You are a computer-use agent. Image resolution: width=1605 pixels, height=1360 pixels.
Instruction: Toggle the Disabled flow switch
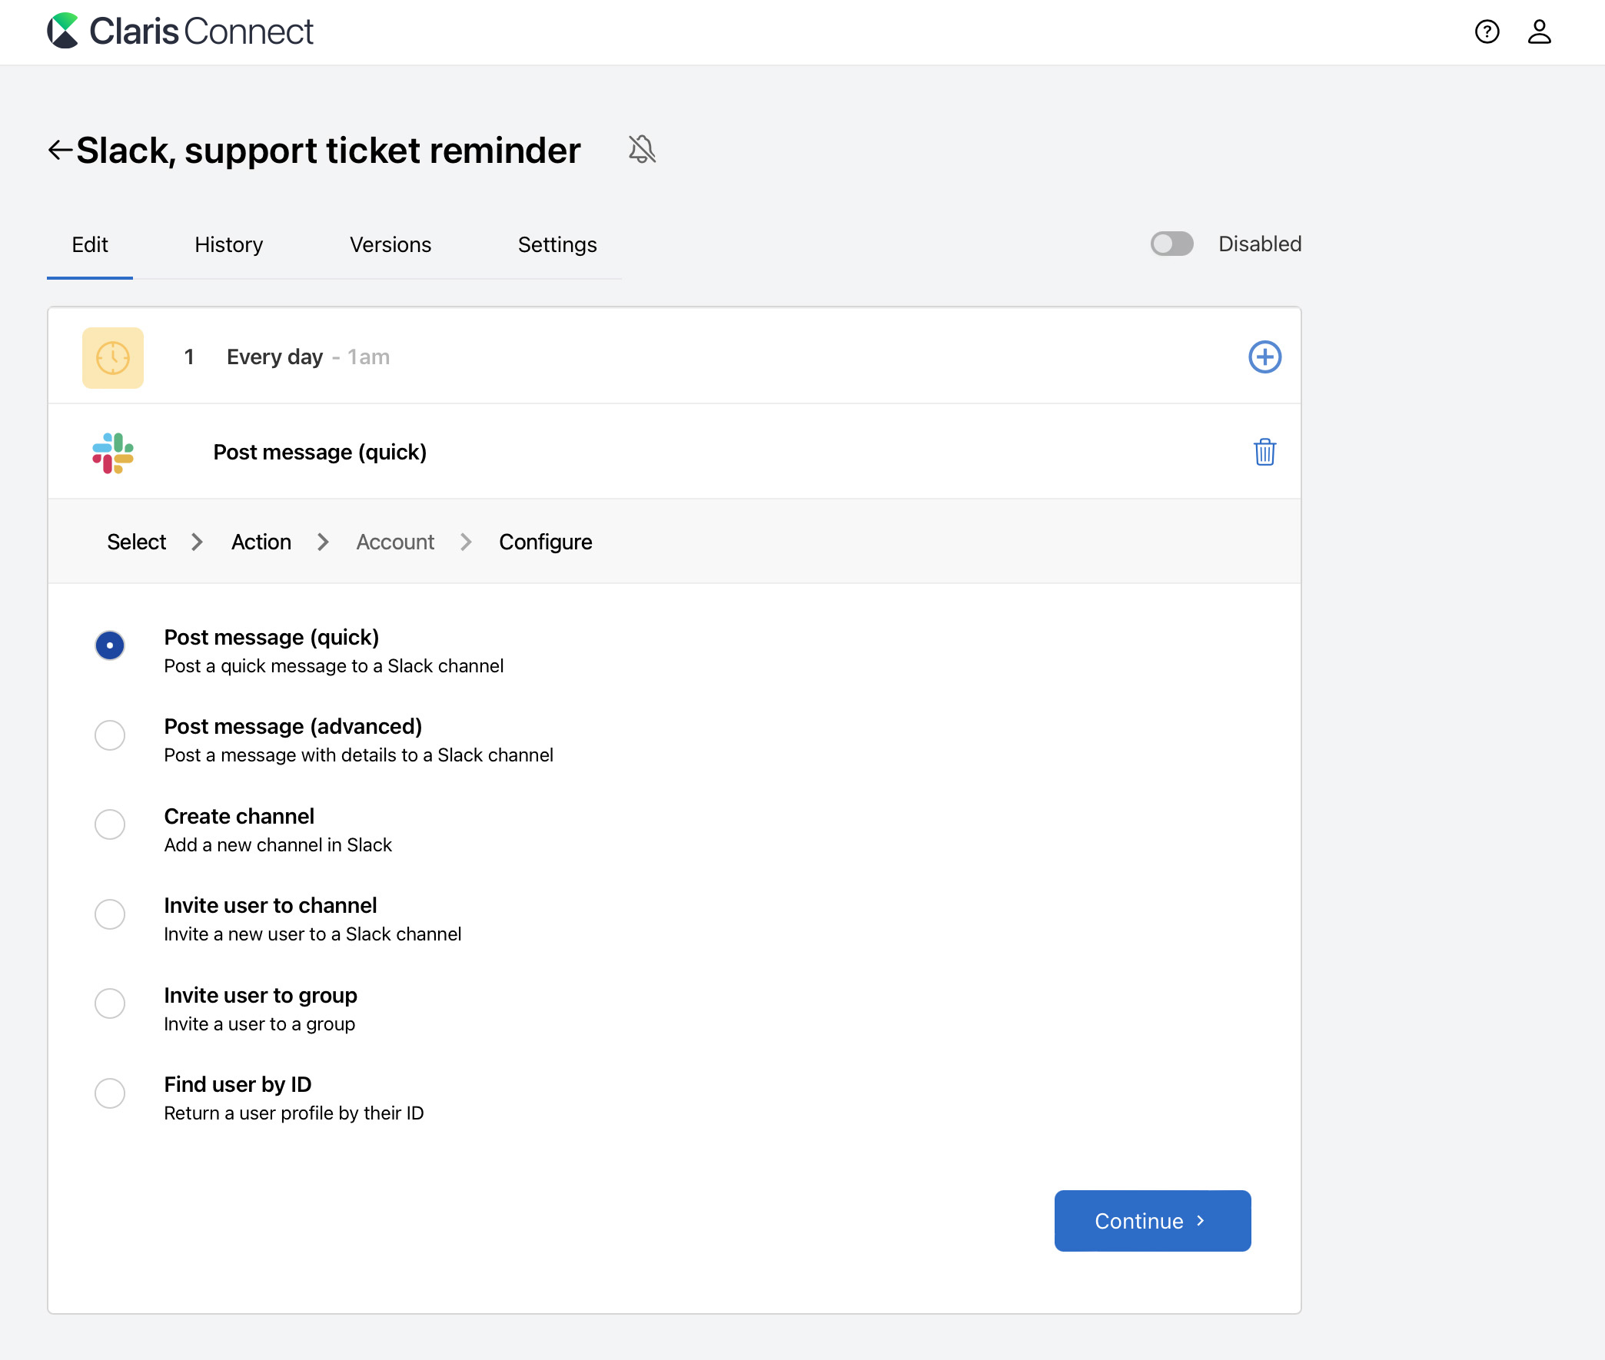1171,244
